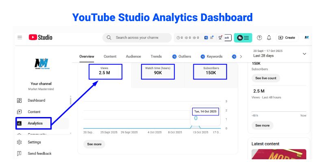Click the Dashboard icon in the sidebar
325x162 pixels.
click(x=19, y=100)
